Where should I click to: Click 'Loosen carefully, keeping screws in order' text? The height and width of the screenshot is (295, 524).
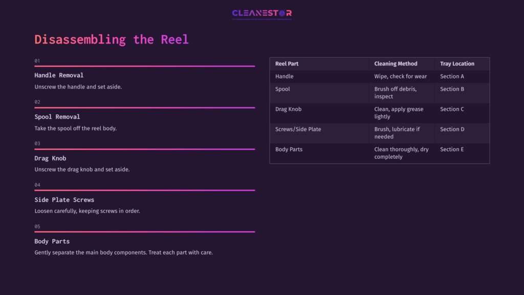(x=87, y=211)
